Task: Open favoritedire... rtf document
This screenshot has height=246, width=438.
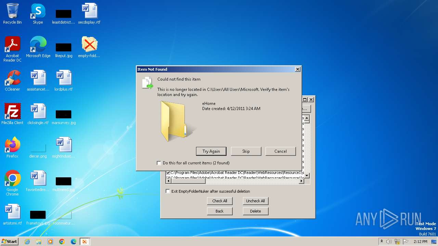Action: coord(38,181)
